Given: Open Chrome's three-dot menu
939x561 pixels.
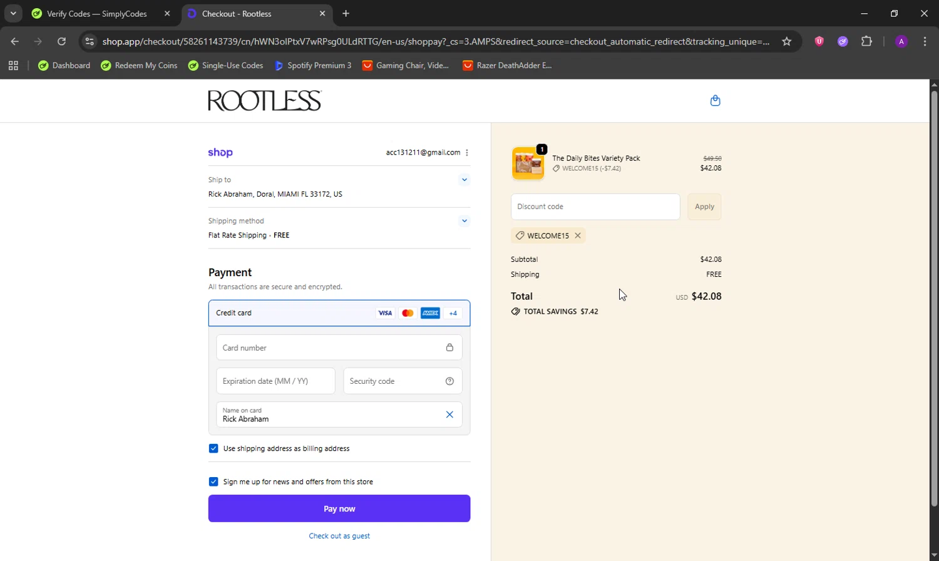Looking at the screenshot, I should coord(925,41).
